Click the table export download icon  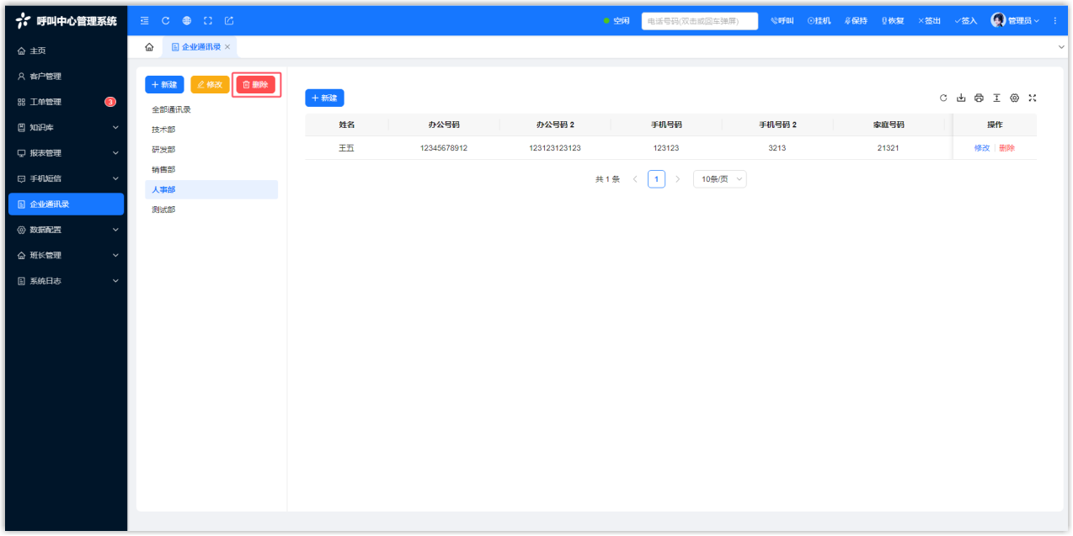coord(961,98)
